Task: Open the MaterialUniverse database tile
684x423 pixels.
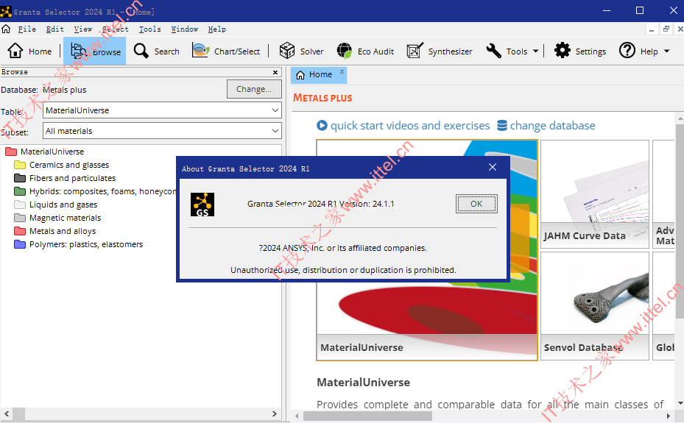Action: click(426, 250)
